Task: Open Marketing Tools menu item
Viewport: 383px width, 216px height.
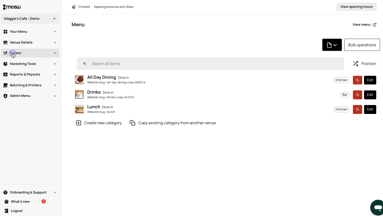Action: click(x=30, y=64)
